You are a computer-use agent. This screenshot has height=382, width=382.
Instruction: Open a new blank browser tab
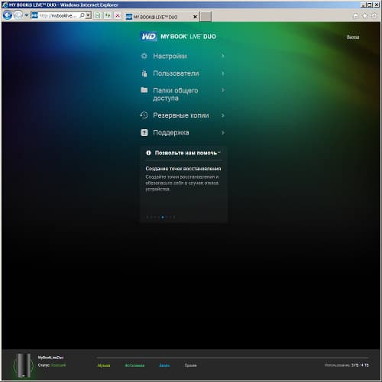point(206,17)
